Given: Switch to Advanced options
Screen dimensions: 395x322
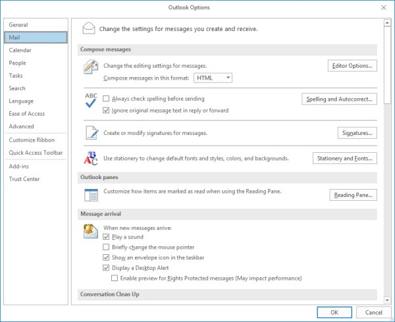Looking at the screenshot, I should click(x=36, y=126).
